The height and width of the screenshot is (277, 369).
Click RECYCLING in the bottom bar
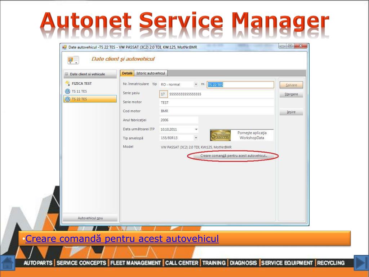(x=331, y=263)
